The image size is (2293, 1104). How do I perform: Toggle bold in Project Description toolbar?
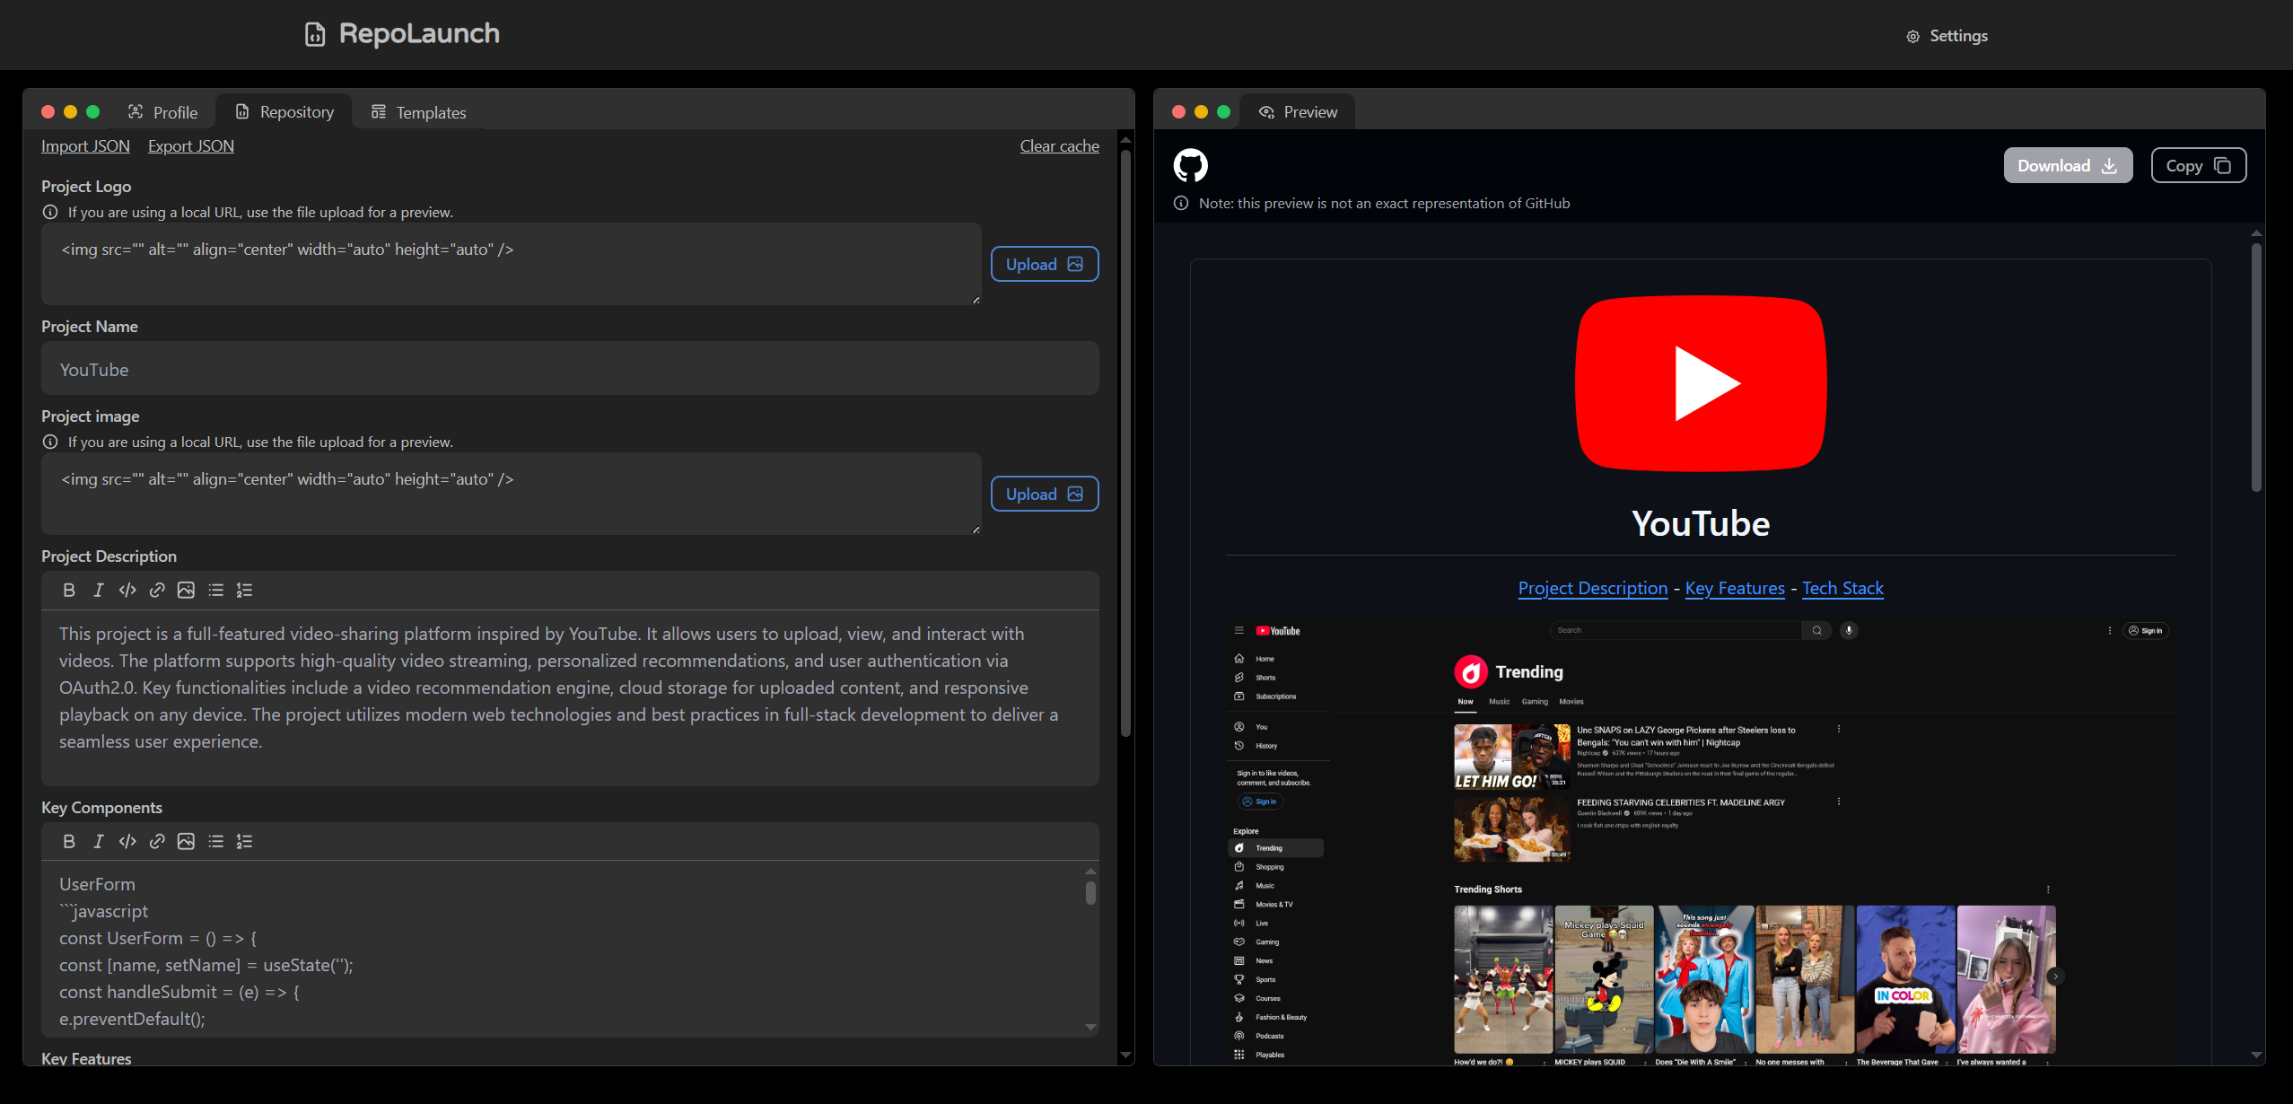69,590
